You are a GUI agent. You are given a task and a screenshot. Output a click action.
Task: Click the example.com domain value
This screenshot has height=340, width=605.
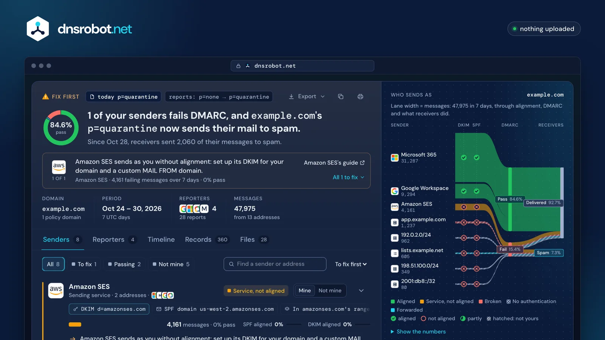coord(63,209)
